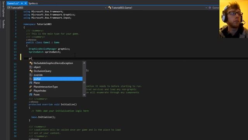The width and height of the screenshot is (248, 140).
Task: Click 'using Microsoft.Xna.Framework.Input;' line
Action: point(47,18)
